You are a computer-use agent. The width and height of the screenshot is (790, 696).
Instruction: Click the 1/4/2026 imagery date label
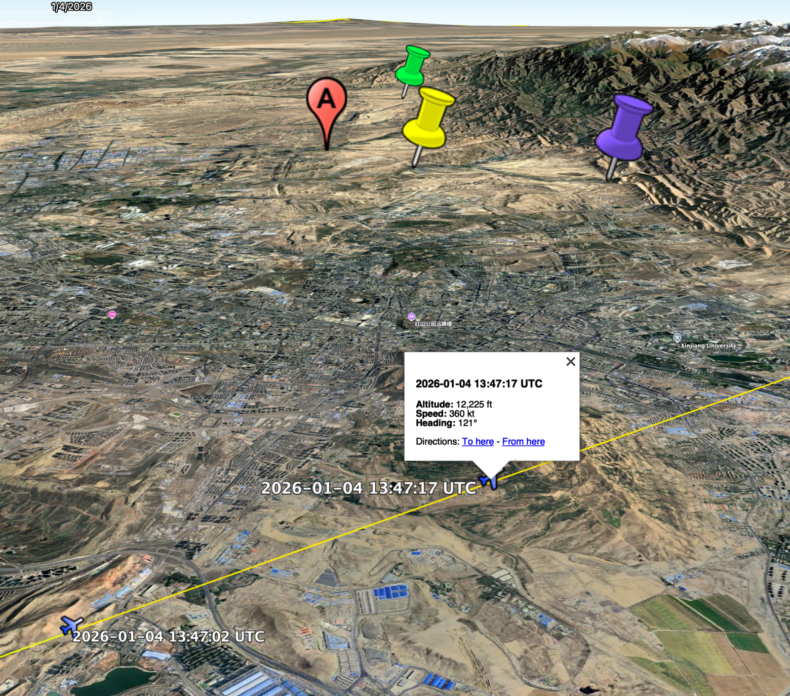[72, 6]
